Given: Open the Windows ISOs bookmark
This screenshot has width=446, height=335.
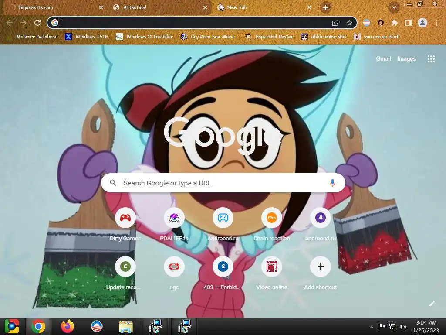Looking at the screenshot, I should [87, 37].
